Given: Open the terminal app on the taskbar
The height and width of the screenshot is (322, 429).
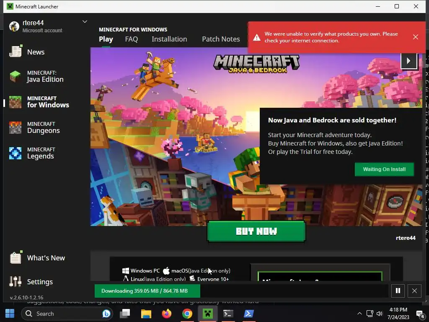Looking at the screenshot, I should [228, 314].
